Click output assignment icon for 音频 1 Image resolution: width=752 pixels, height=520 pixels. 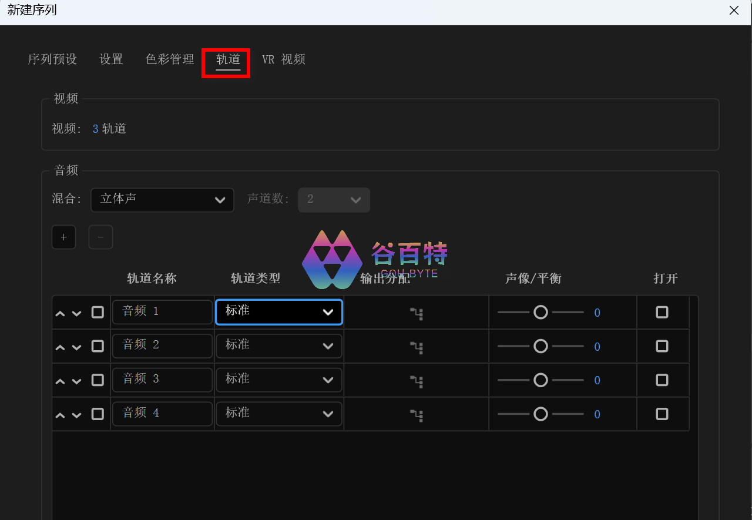click(417, 313)
